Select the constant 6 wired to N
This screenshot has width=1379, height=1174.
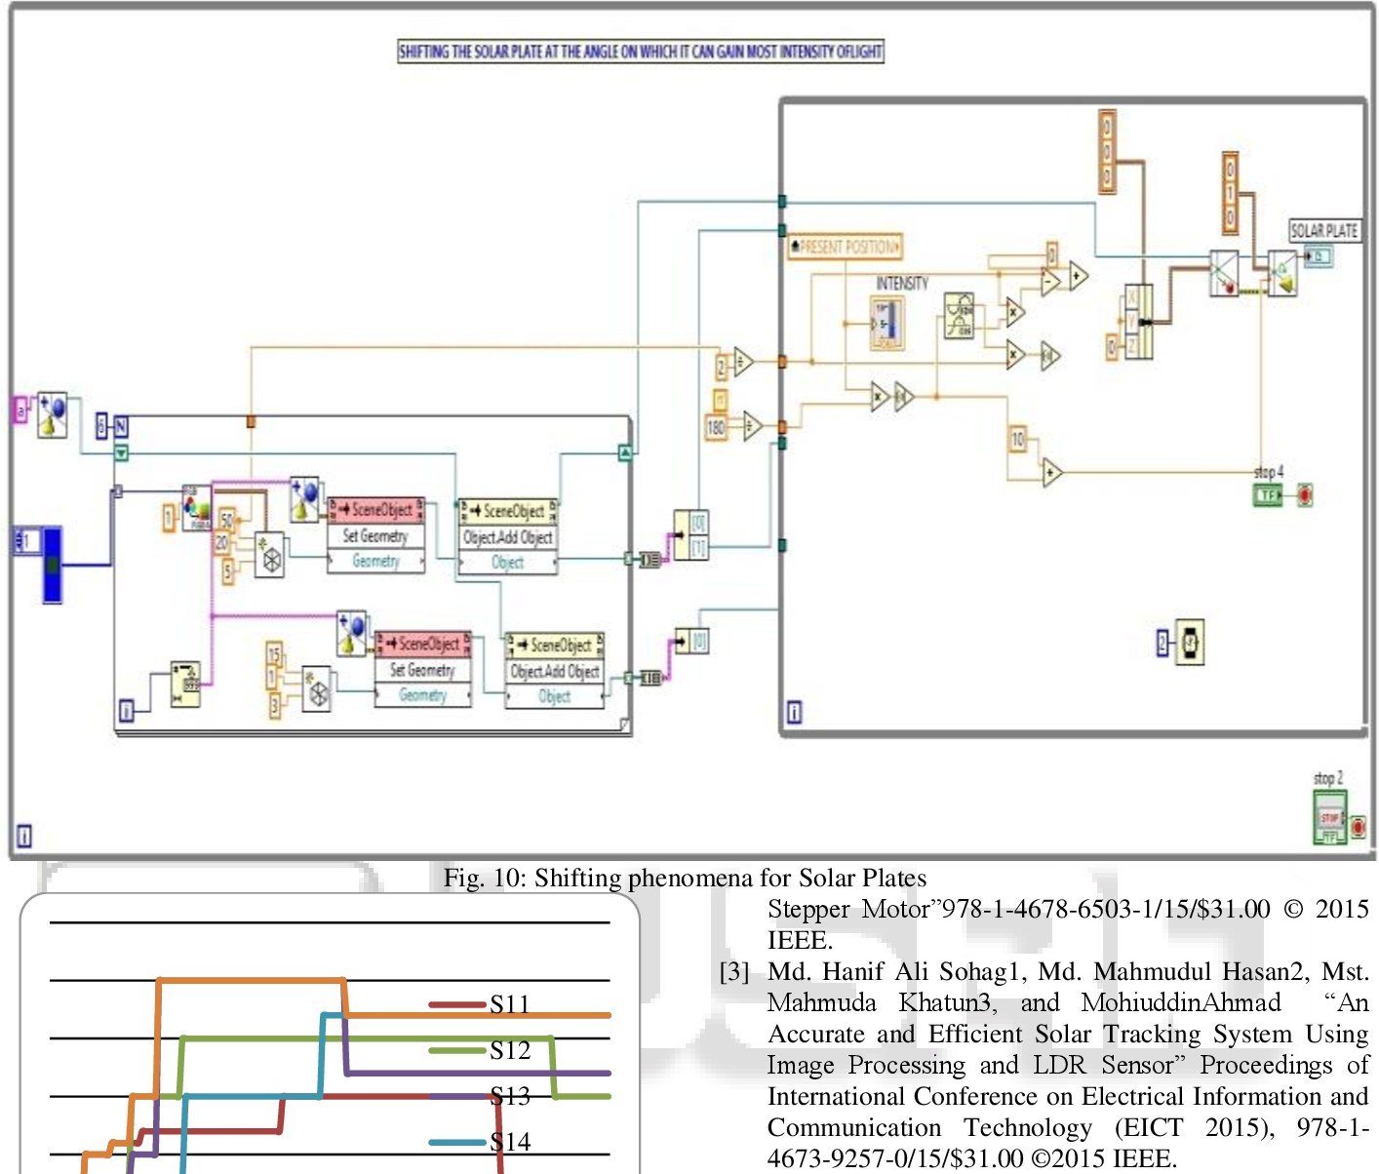click(x=102, y=426)
